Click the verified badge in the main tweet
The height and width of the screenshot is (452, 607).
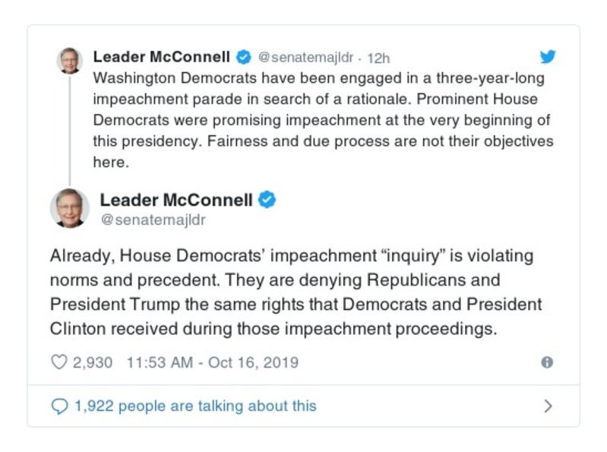(x=267, y=200)
